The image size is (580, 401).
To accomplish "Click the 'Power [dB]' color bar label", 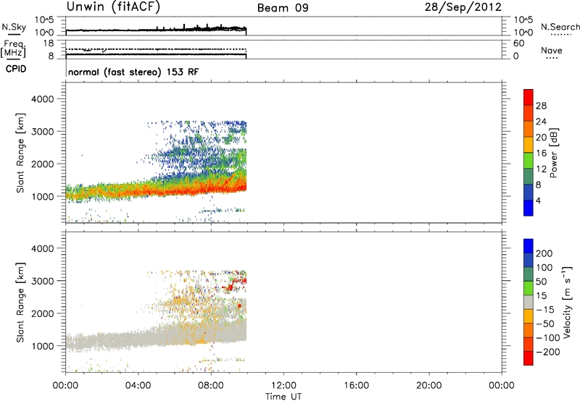I will (553, 153).
